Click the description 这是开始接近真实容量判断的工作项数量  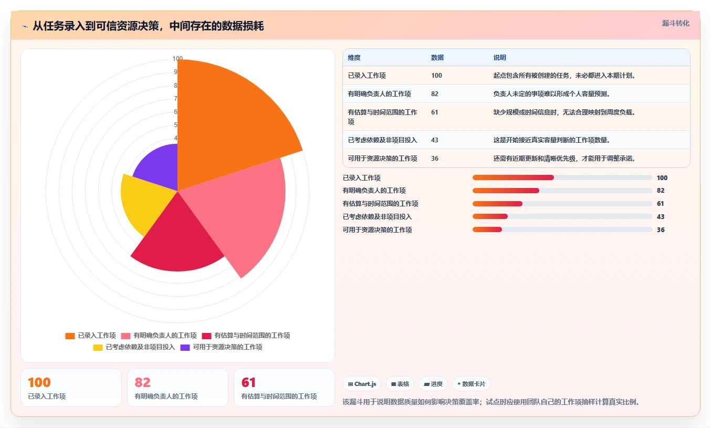pos(552,140)
